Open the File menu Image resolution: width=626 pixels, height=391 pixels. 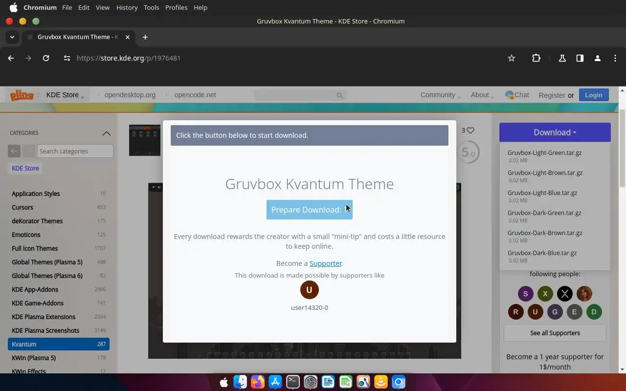pos(67,7)
